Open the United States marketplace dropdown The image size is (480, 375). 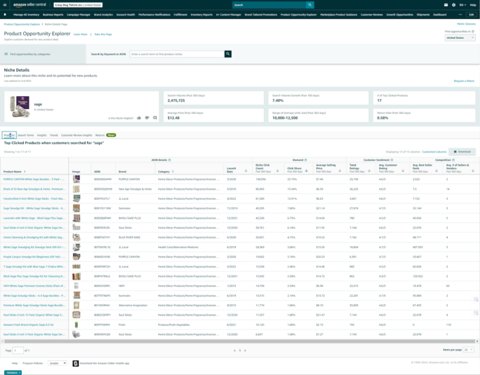[x=460, y=37]
